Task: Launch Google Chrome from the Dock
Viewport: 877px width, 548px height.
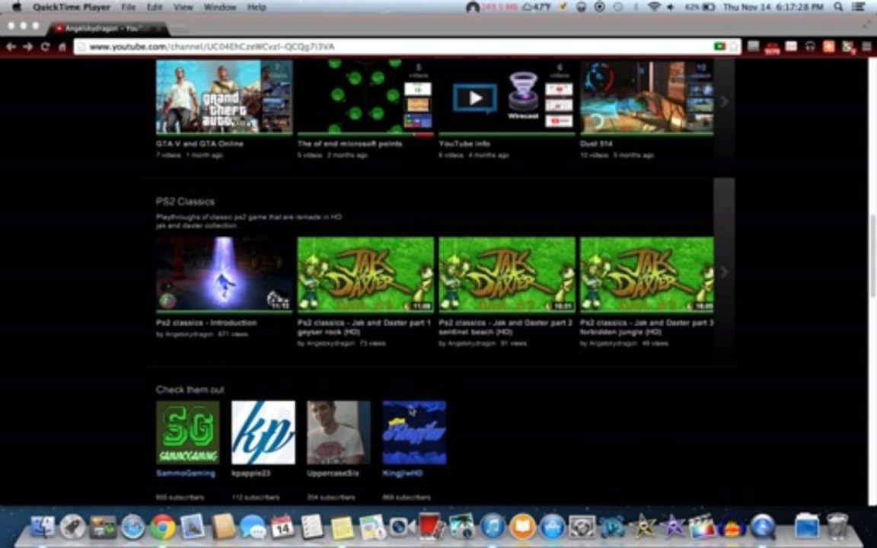Action: click(x=163, y=527)
